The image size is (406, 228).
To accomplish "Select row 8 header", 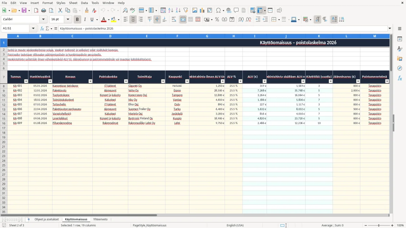I will [x=4, y=86].
